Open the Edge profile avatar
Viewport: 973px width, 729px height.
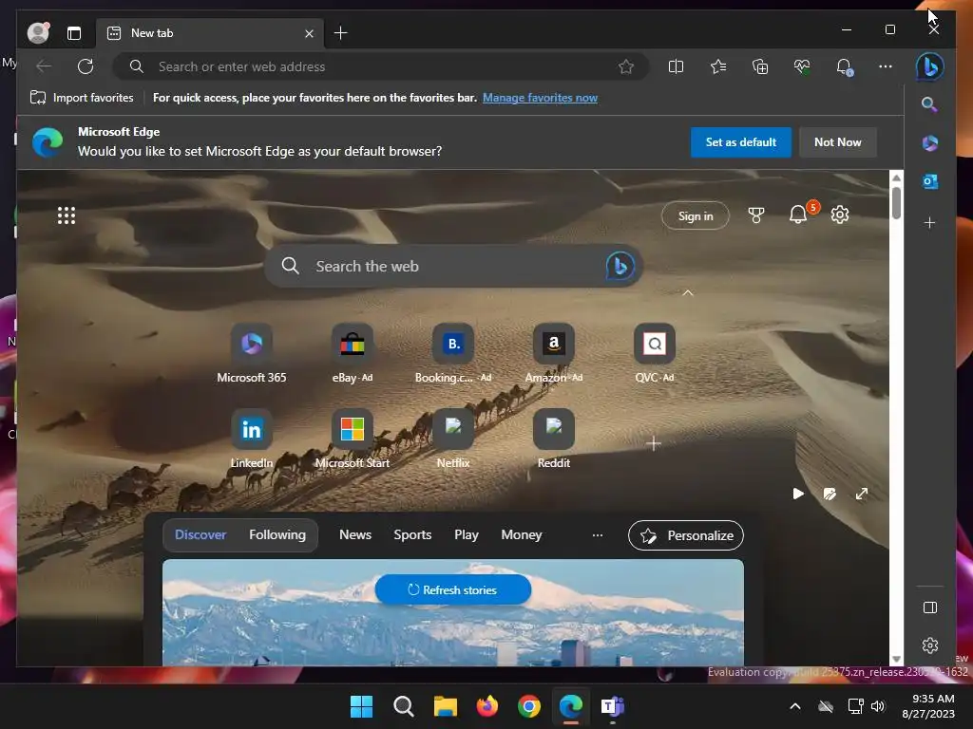tap(38, 33)
